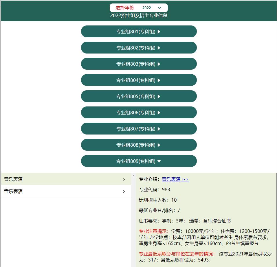This screenshot has height=267, width=277.
Task: Click the chevron on the highlighted 音乐表演 row
Action: tap(124, 179)
